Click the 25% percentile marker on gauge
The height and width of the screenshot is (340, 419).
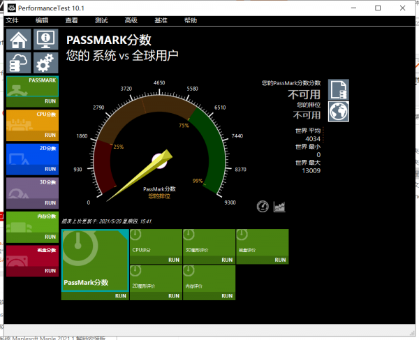tap(119, 147)
